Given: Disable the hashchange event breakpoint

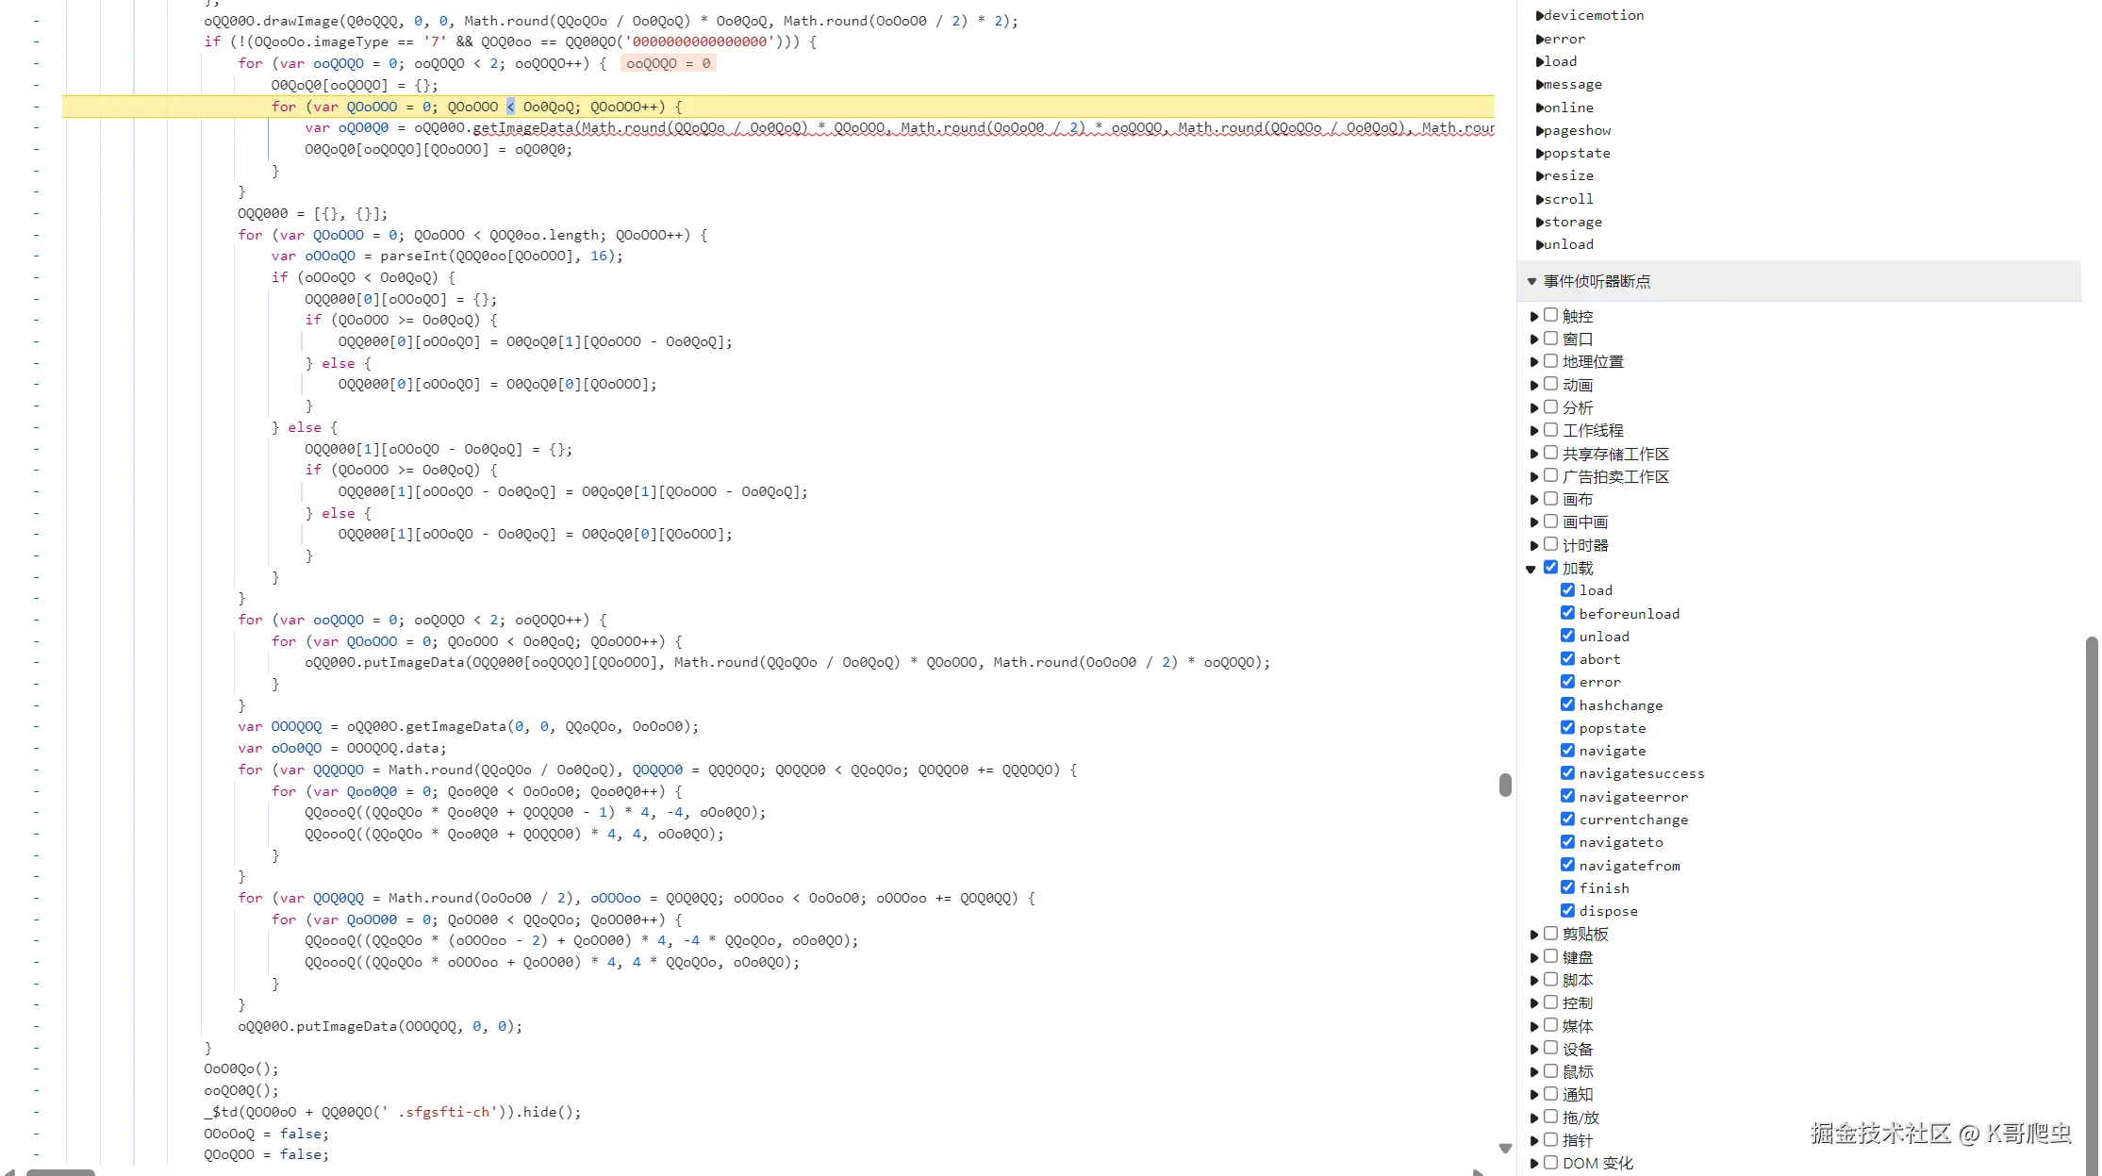Looking at the screenshot, I should [x=1567, y=704].
